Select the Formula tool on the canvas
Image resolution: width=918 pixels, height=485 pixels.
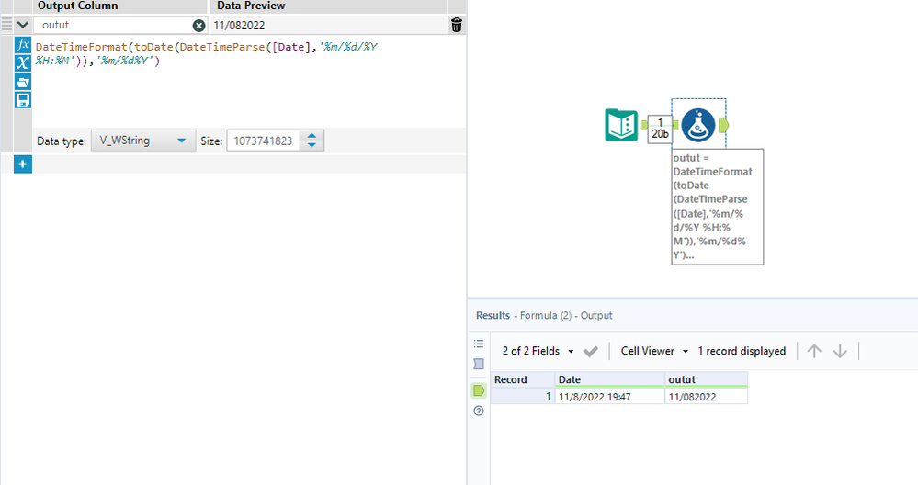coord(698,125)
